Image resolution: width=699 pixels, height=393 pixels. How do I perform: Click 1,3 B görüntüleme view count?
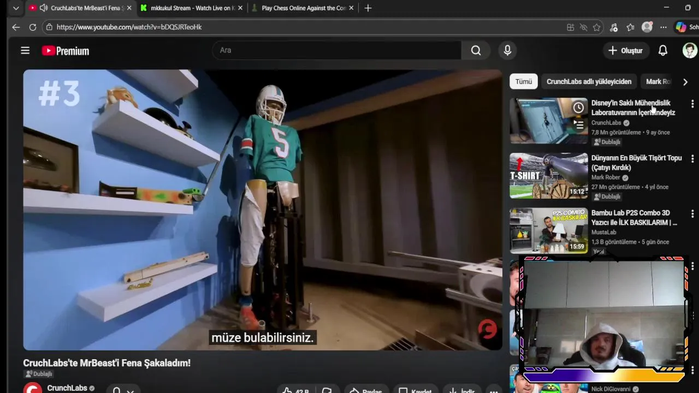click(x=614, y=242)
